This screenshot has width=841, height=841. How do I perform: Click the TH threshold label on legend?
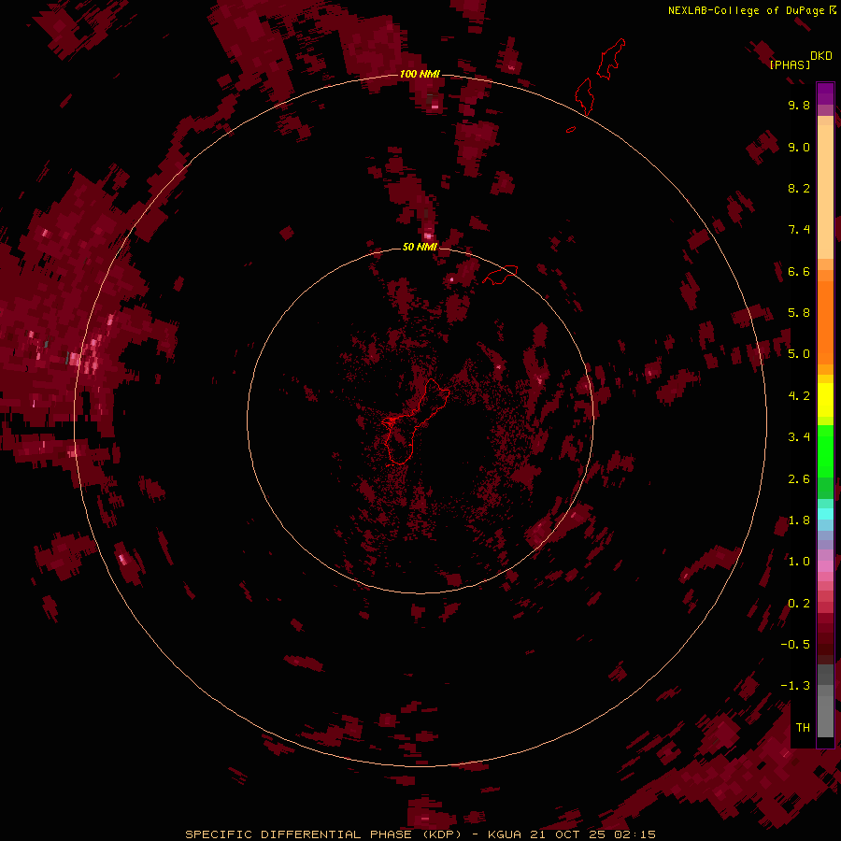[803, 728]
